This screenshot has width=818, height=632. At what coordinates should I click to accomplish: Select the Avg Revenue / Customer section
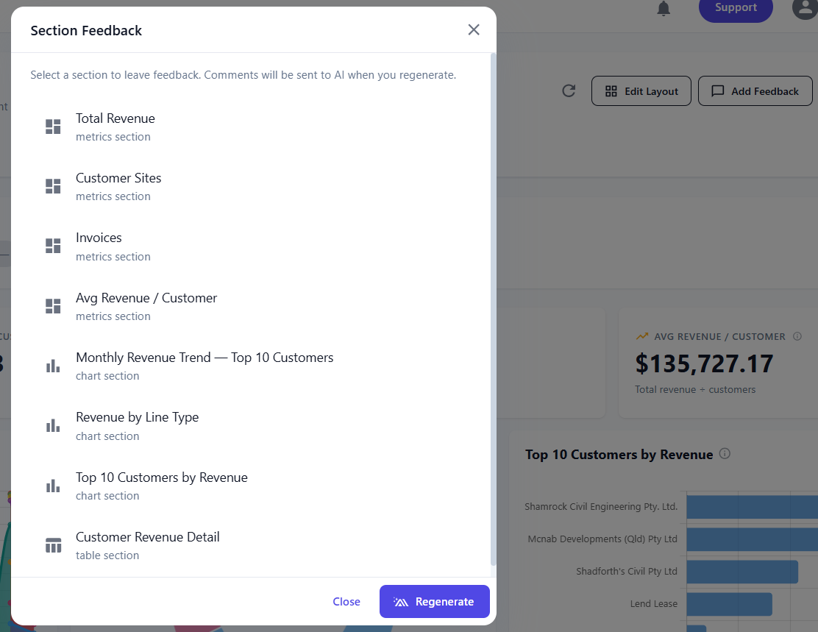tap(250, 306)
